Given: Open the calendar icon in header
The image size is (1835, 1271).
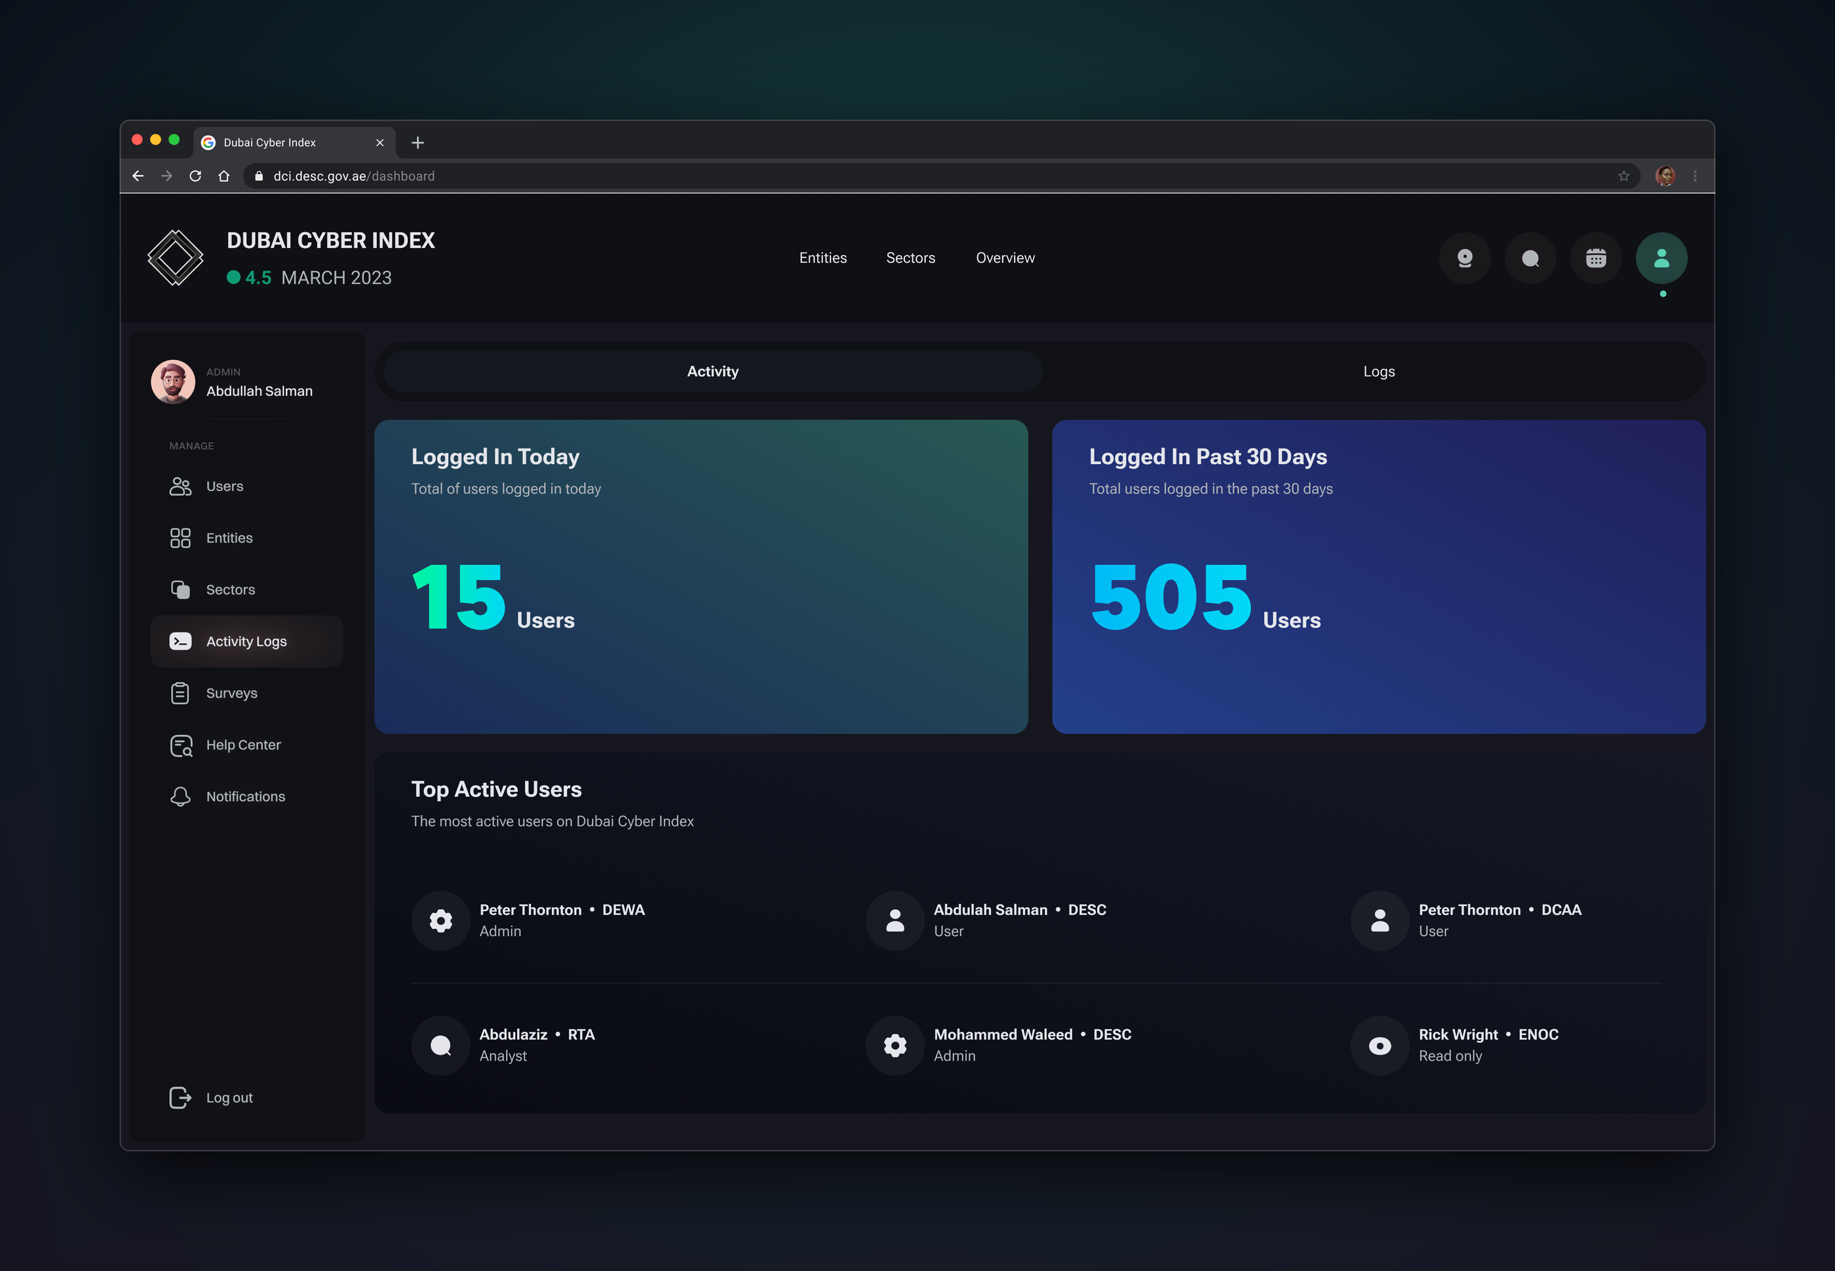Looking at the screenshot, I should pos(1596,258).
